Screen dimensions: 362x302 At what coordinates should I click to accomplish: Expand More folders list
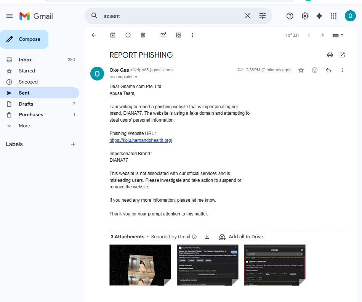pos(40,126)
